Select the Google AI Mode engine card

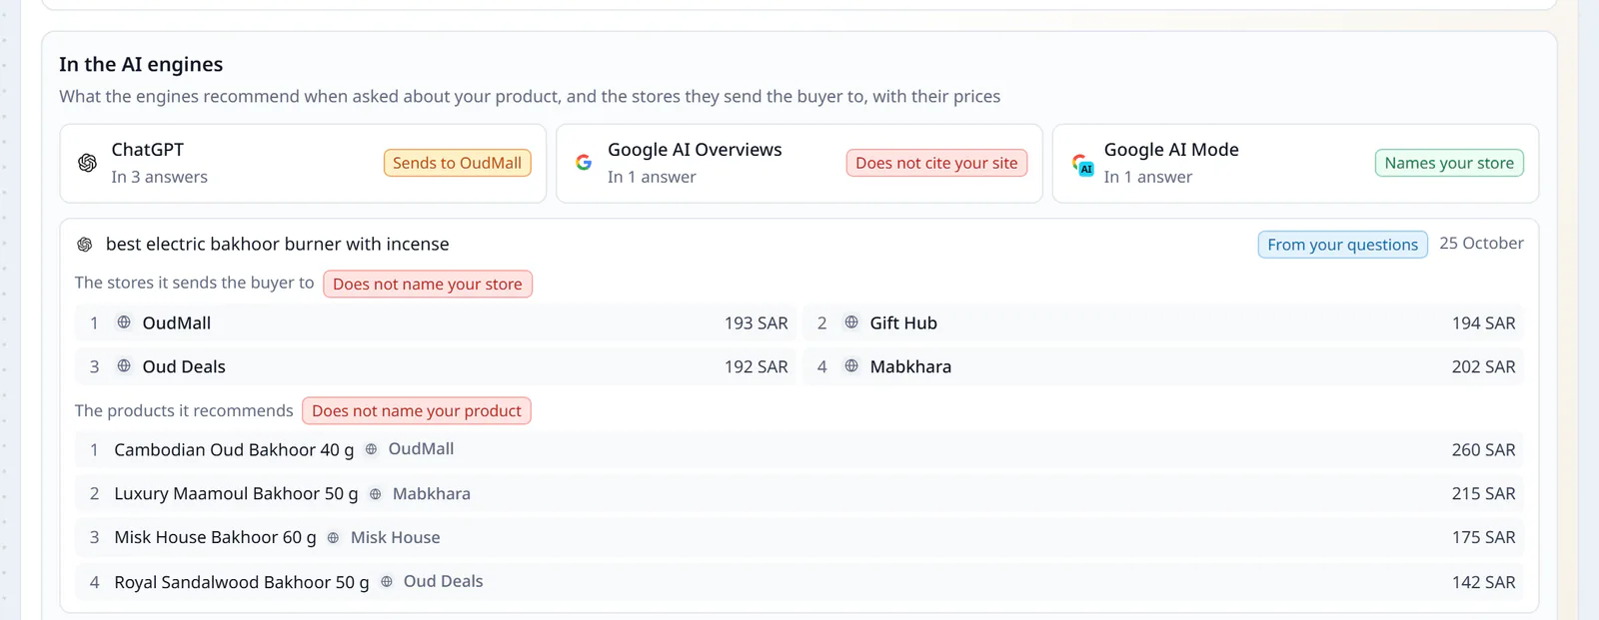point(1295,164)
